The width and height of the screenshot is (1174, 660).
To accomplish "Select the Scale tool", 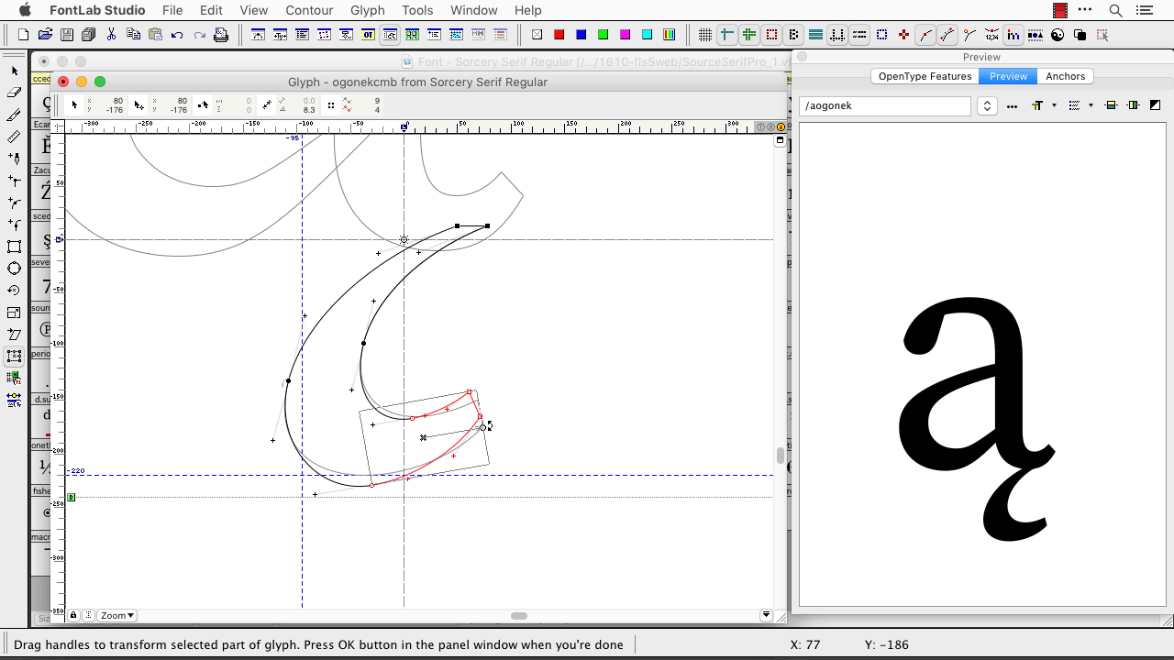I will pos(14,313).
